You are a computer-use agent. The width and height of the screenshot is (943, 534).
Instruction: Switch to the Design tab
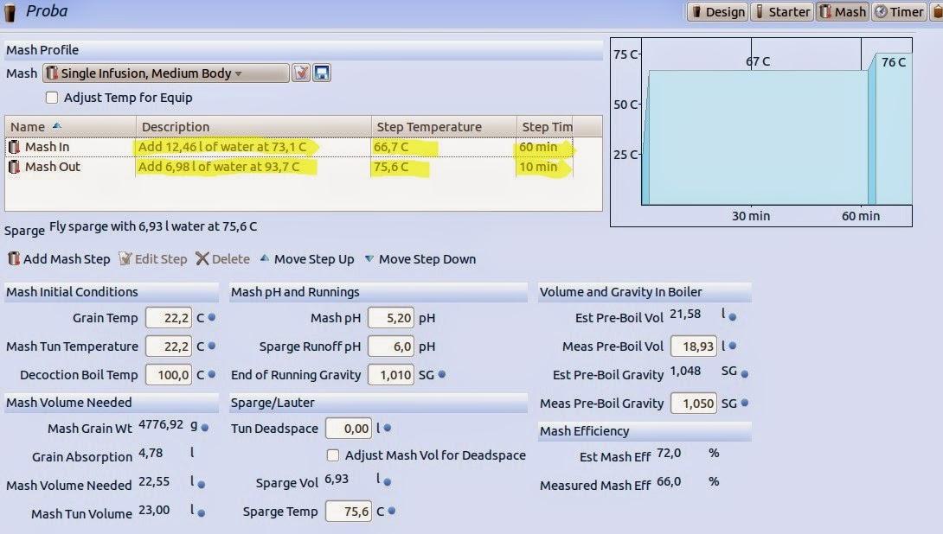click(718, 11)
